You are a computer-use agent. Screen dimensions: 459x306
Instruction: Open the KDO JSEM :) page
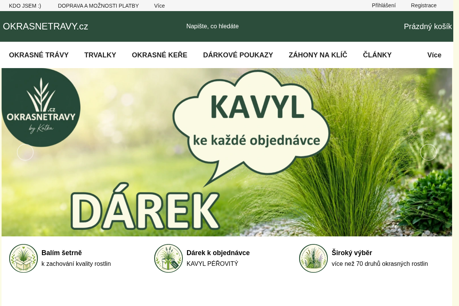pos(25,6)
